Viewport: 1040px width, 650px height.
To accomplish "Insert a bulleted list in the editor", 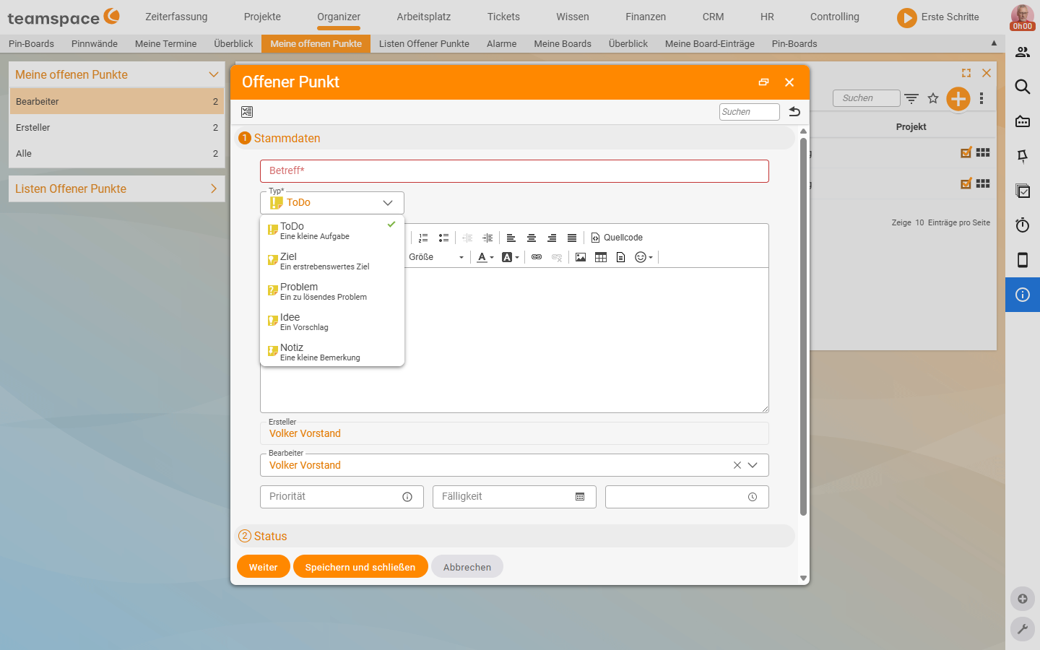I will (x=443, y=238).
